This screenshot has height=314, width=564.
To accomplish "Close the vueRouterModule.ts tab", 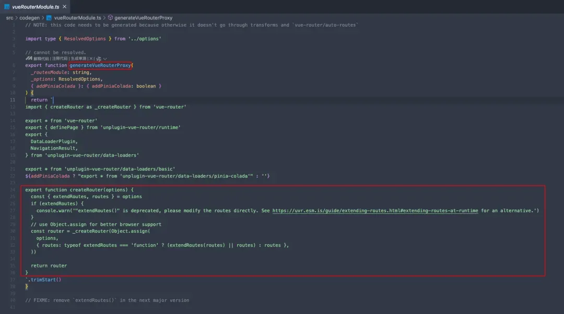I will 64,6.
